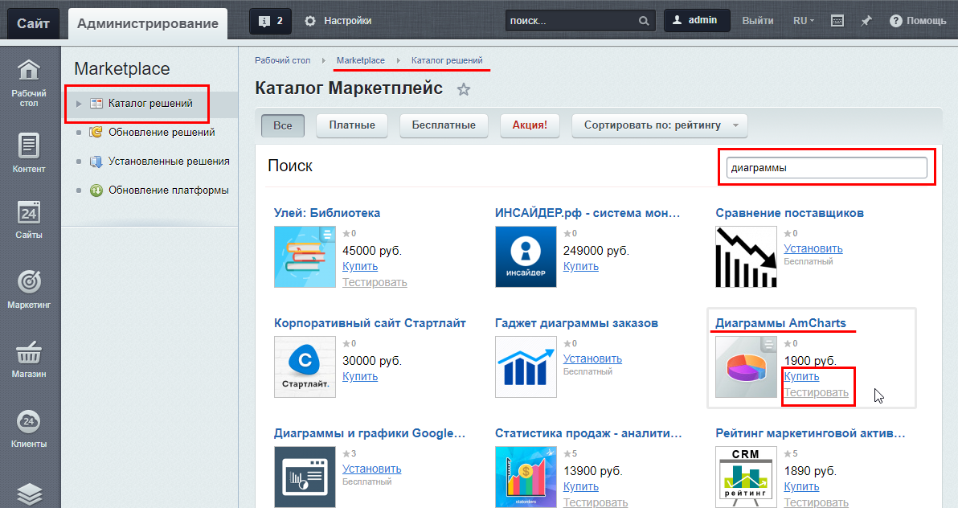
Task: Select Установленные решения in the left menu
Action: (x=169, y=161)
